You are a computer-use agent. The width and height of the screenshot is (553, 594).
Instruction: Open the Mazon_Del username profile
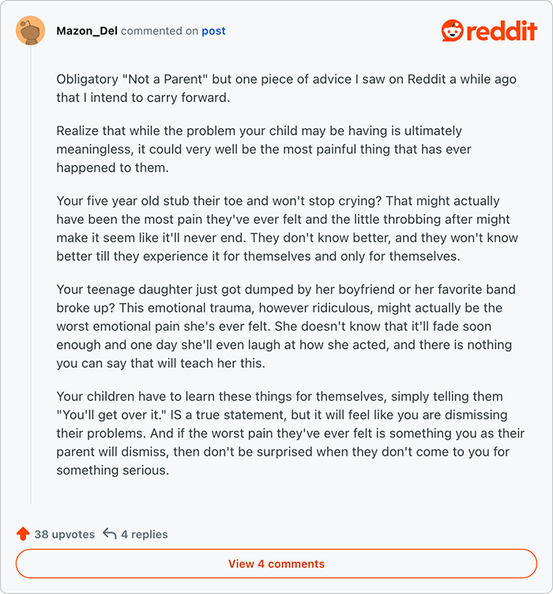[87, 31]
